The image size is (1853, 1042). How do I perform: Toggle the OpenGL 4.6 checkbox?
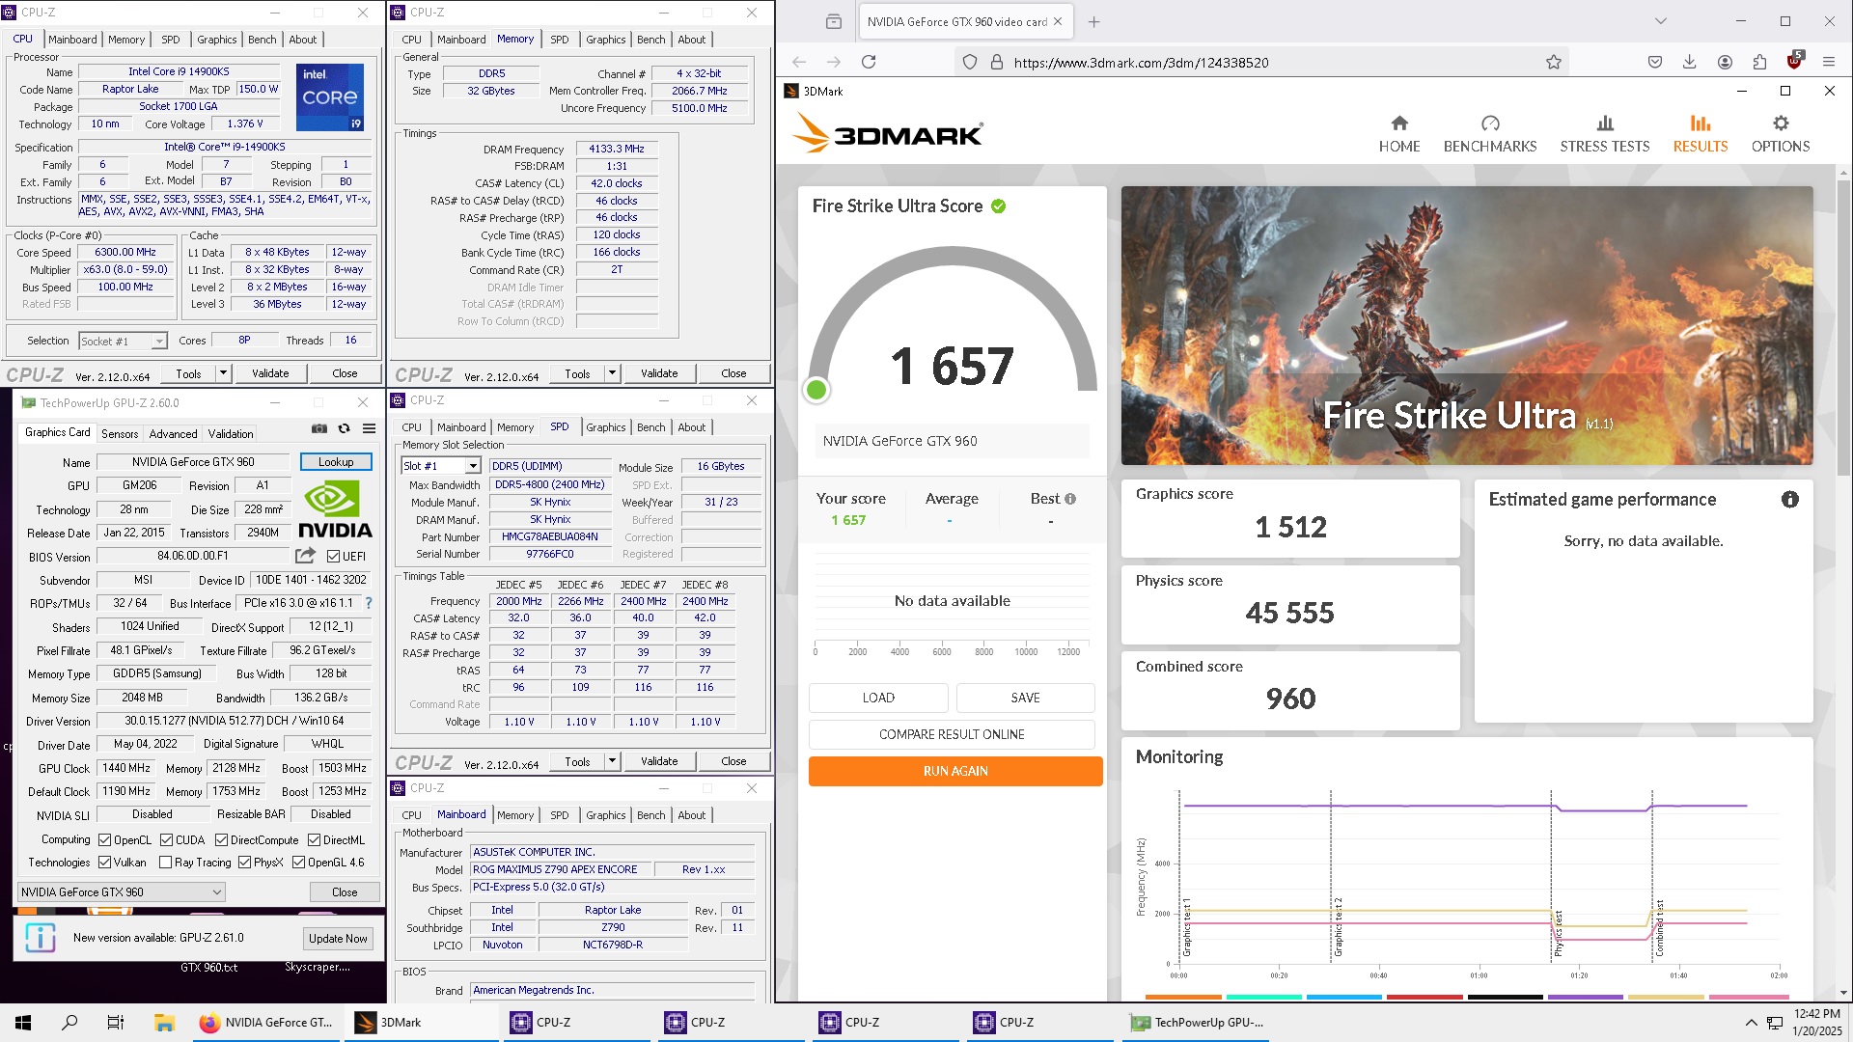point(298,863)
